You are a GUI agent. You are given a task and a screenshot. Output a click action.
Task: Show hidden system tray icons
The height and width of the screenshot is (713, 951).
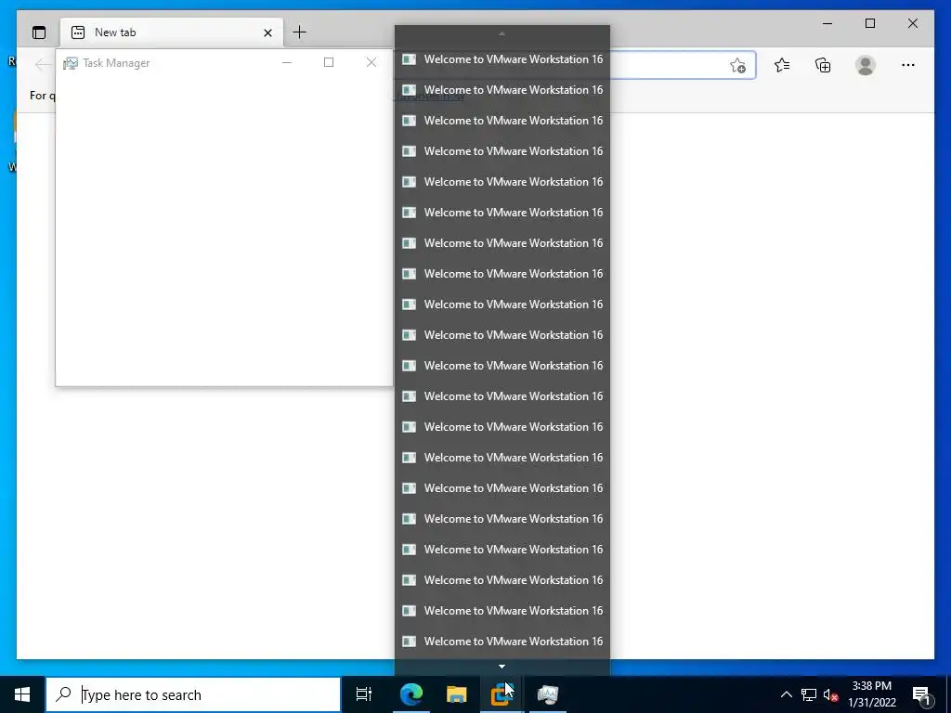(786, 694)
